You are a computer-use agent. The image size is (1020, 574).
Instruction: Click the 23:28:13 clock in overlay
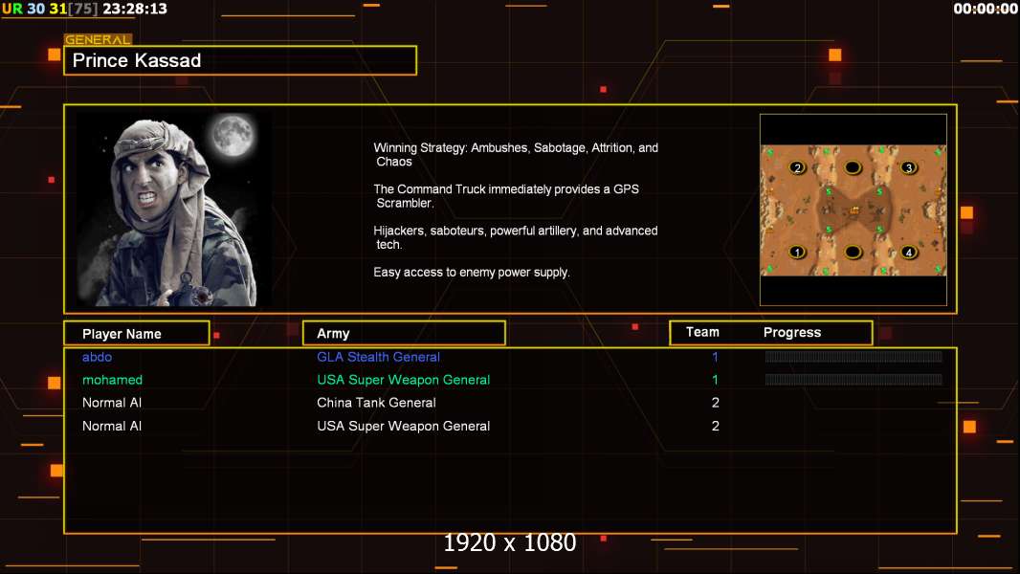135,9
